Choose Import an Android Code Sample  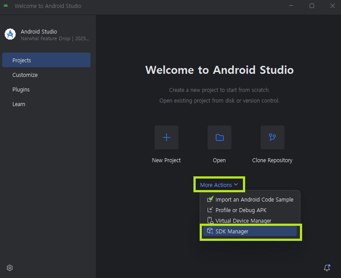pyautogui.click(x=250, y=199)
